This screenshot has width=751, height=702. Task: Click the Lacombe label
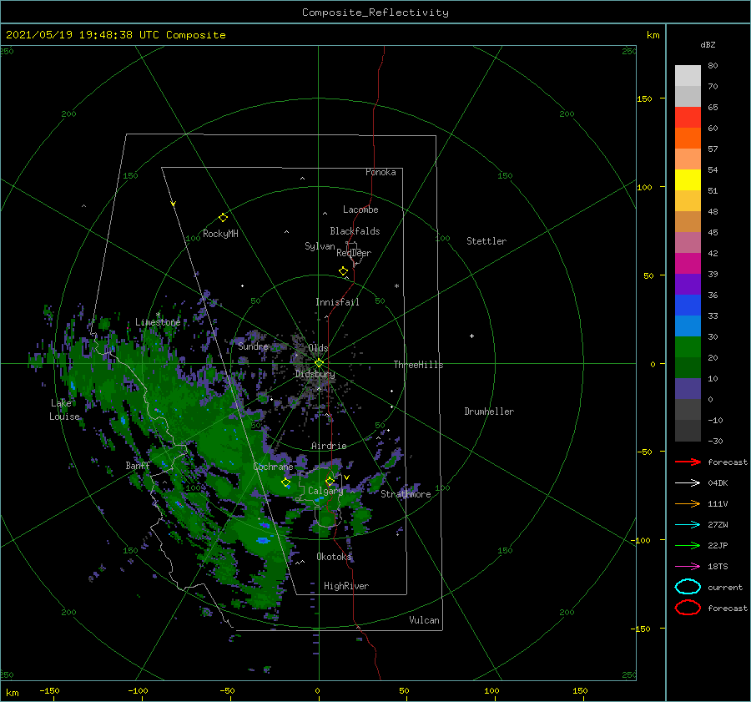360,210
